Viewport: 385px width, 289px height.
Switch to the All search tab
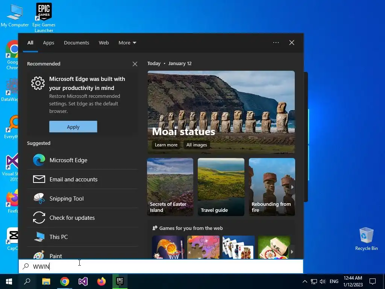pyautogui.click(x=30, y=43)
